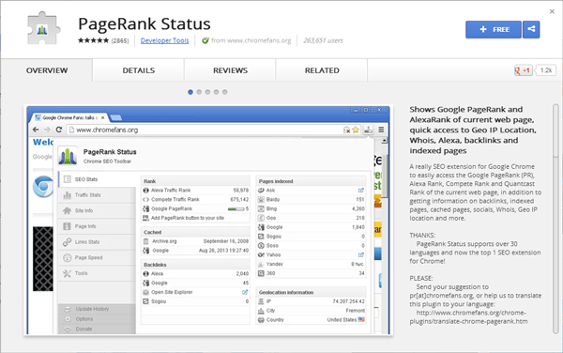Click the share icon next to FREE
Screen dimensions: 563x353
click(x=531, y=29)
